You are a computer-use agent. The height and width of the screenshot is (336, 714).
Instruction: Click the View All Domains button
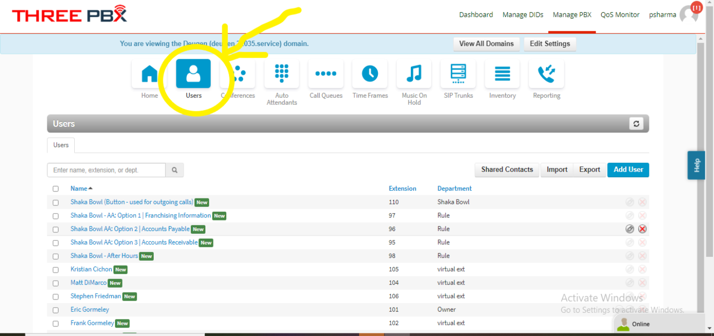[487, 44]
